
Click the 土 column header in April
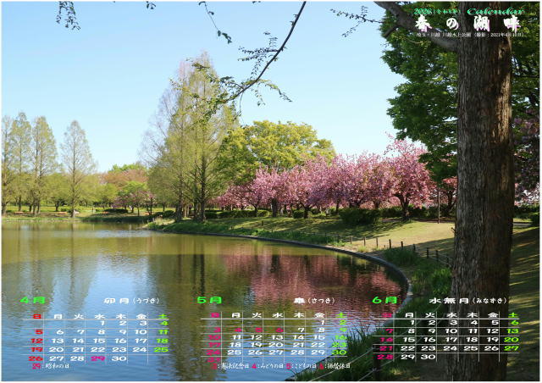coord(163,315)
